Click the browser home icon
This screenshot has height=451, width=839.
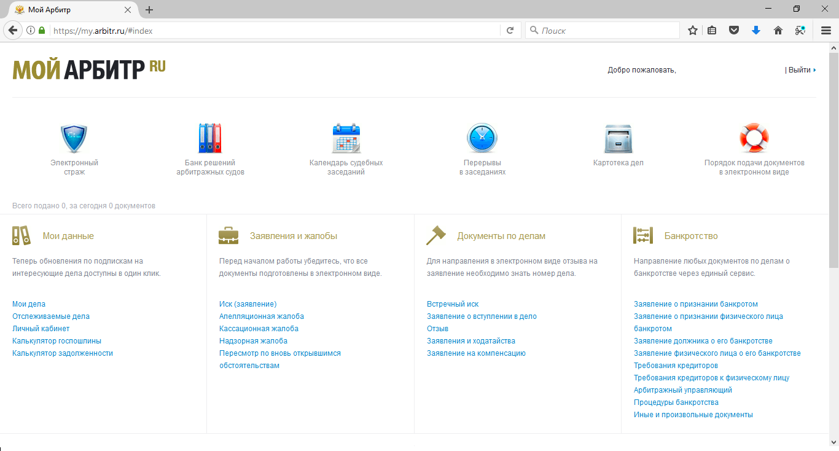point(778,30)
